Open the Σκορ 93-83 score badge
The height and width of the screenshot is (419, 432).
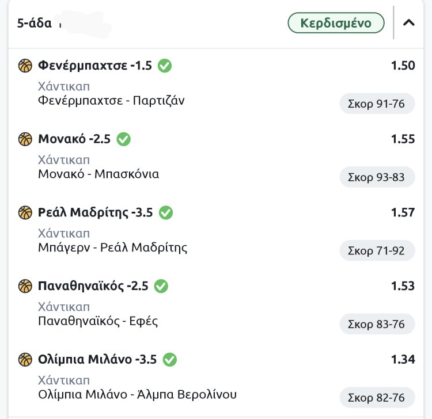click(377, 177)
